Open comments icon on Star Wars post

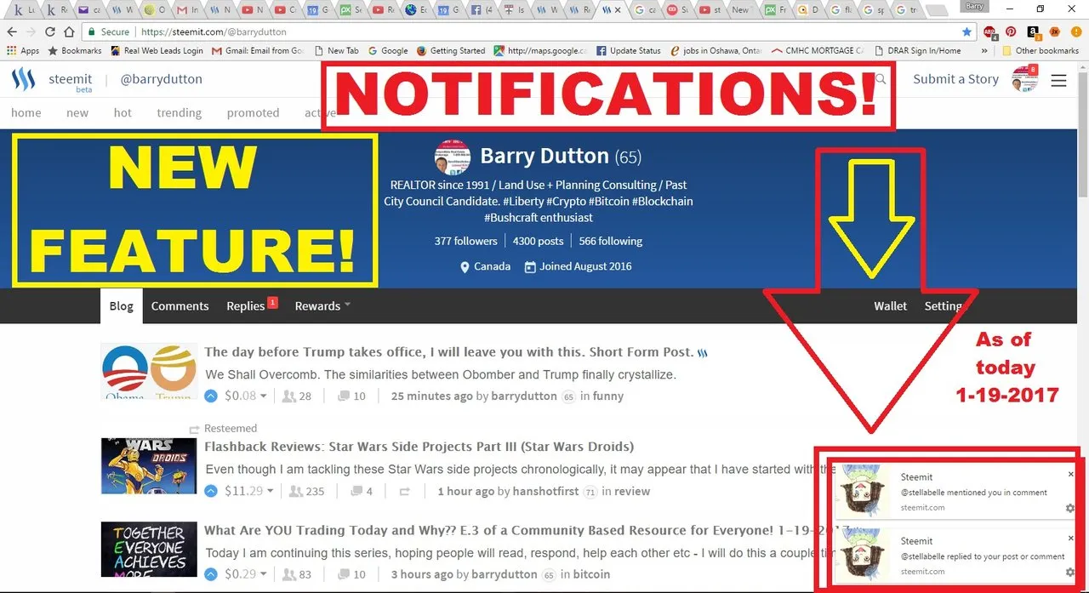[x=356, y=491]
